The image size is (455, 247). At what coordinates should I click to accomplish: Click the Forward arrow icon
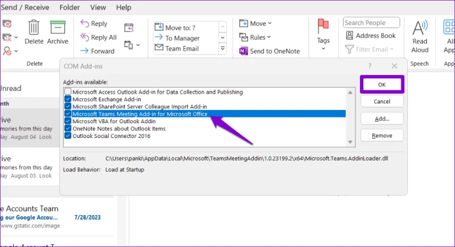point(84,51)
